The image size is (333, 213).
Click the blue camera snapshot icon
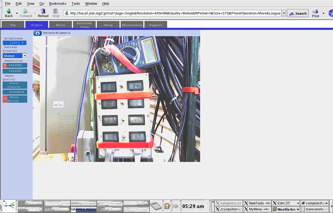pyautogui.click(x=38, y=33)
